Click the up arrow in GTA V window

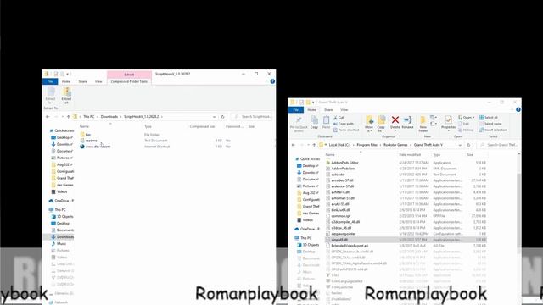(314, 145)
